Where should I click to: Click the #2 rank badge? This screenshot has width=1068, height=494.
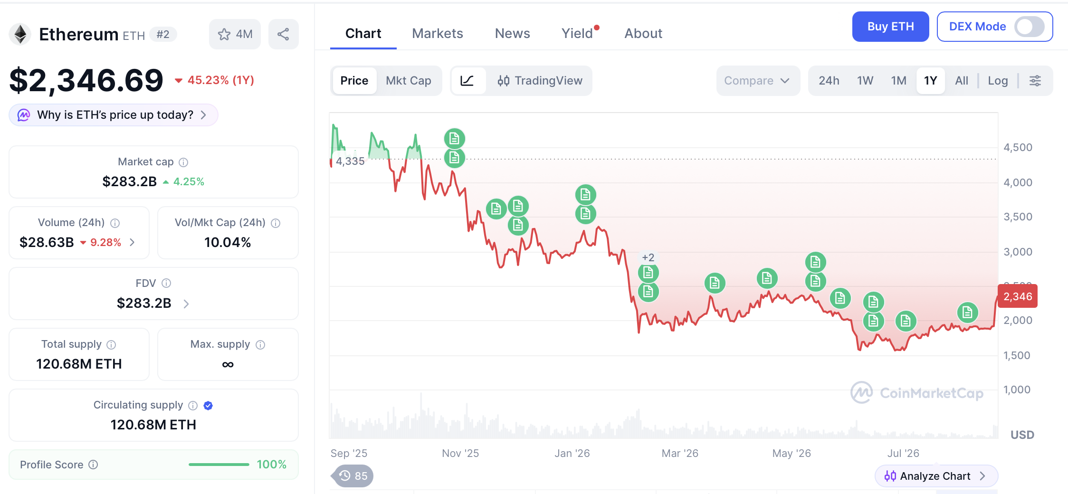pos(163,34)
